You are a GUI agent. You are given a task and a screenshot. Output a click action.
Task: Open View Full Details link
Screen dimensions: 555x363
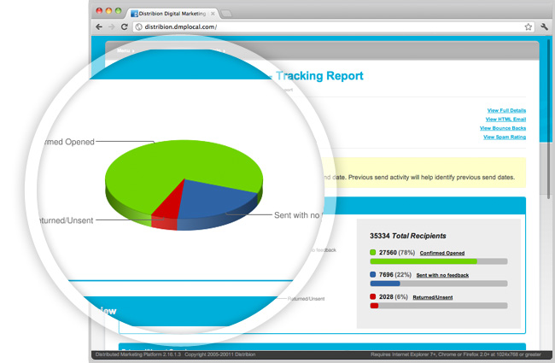[506, 110]
